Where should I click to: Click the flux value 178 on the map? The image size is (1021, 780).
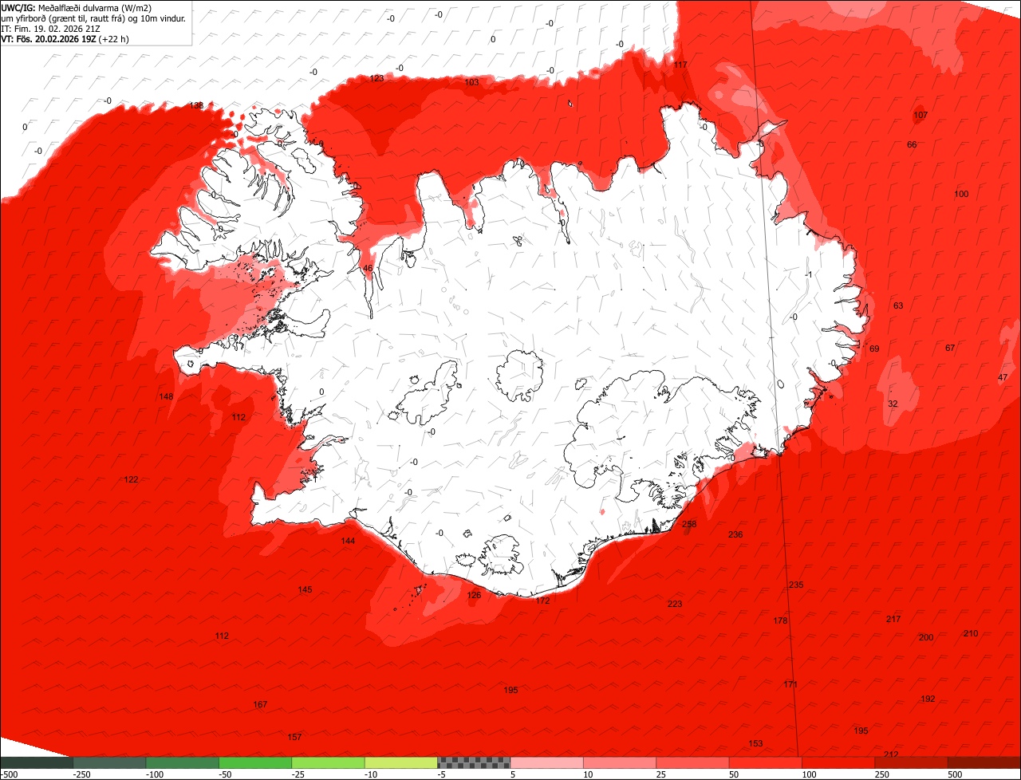[780, 620]
